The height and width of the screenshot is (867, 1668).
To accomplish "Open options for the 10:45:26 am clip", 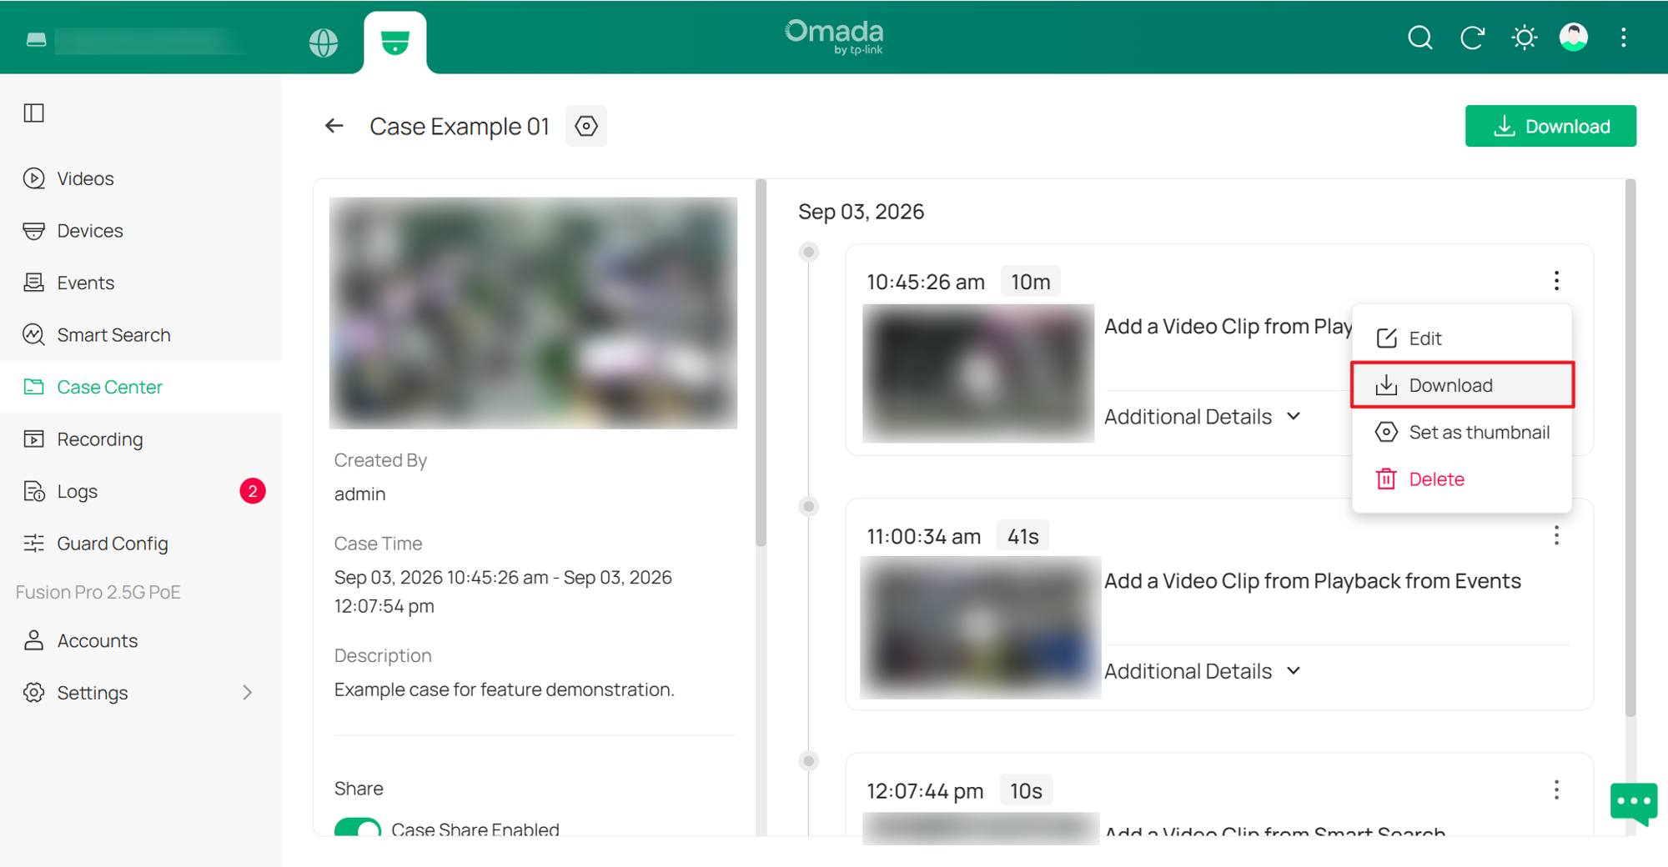I will (1556, 281).
